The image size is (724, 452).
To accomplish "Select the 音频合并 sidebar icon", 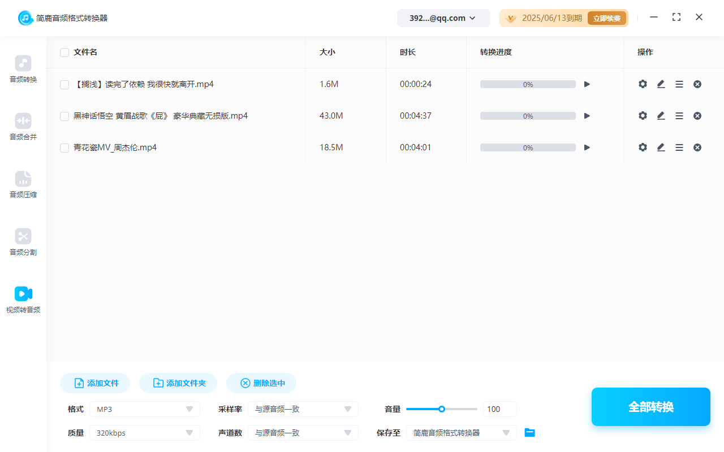I will (23, 127).
